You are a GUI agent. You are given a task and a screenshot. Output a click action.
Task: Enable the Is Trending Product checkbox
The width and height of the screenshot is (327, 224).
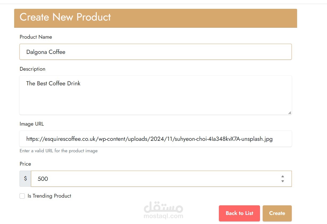[x=22, y=196]
